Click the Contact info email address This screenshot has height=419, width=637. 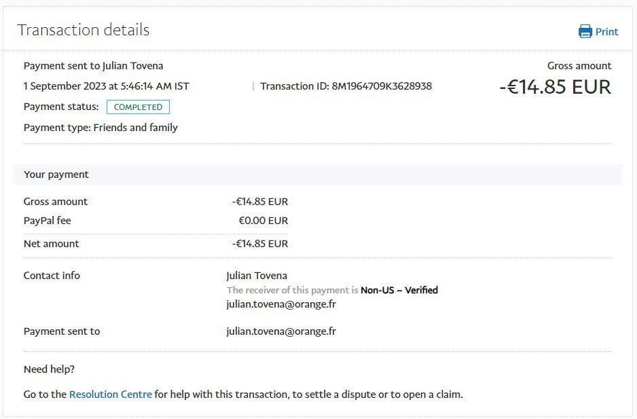(281, 304)
